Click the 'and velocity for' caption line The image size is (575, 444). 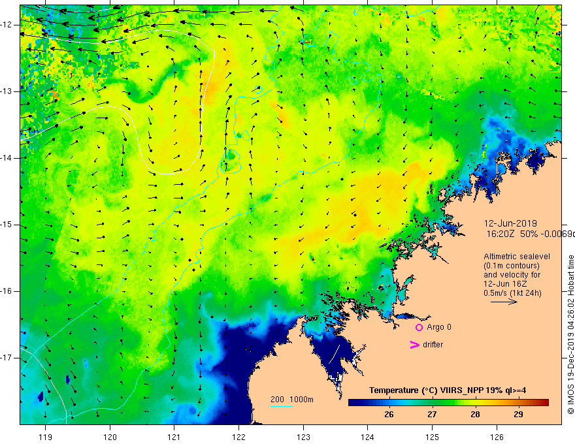(x=512, y=275)
